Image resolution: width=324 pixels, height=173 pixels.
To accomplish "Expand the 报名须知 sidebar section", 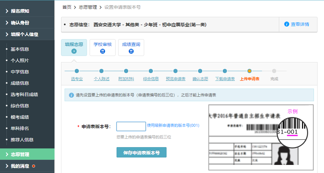I will [x=27, y=11].
